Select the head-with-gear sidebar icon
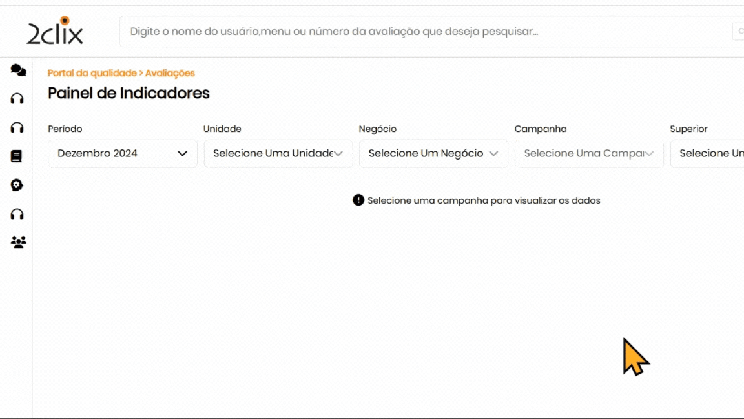 point(17,186)
